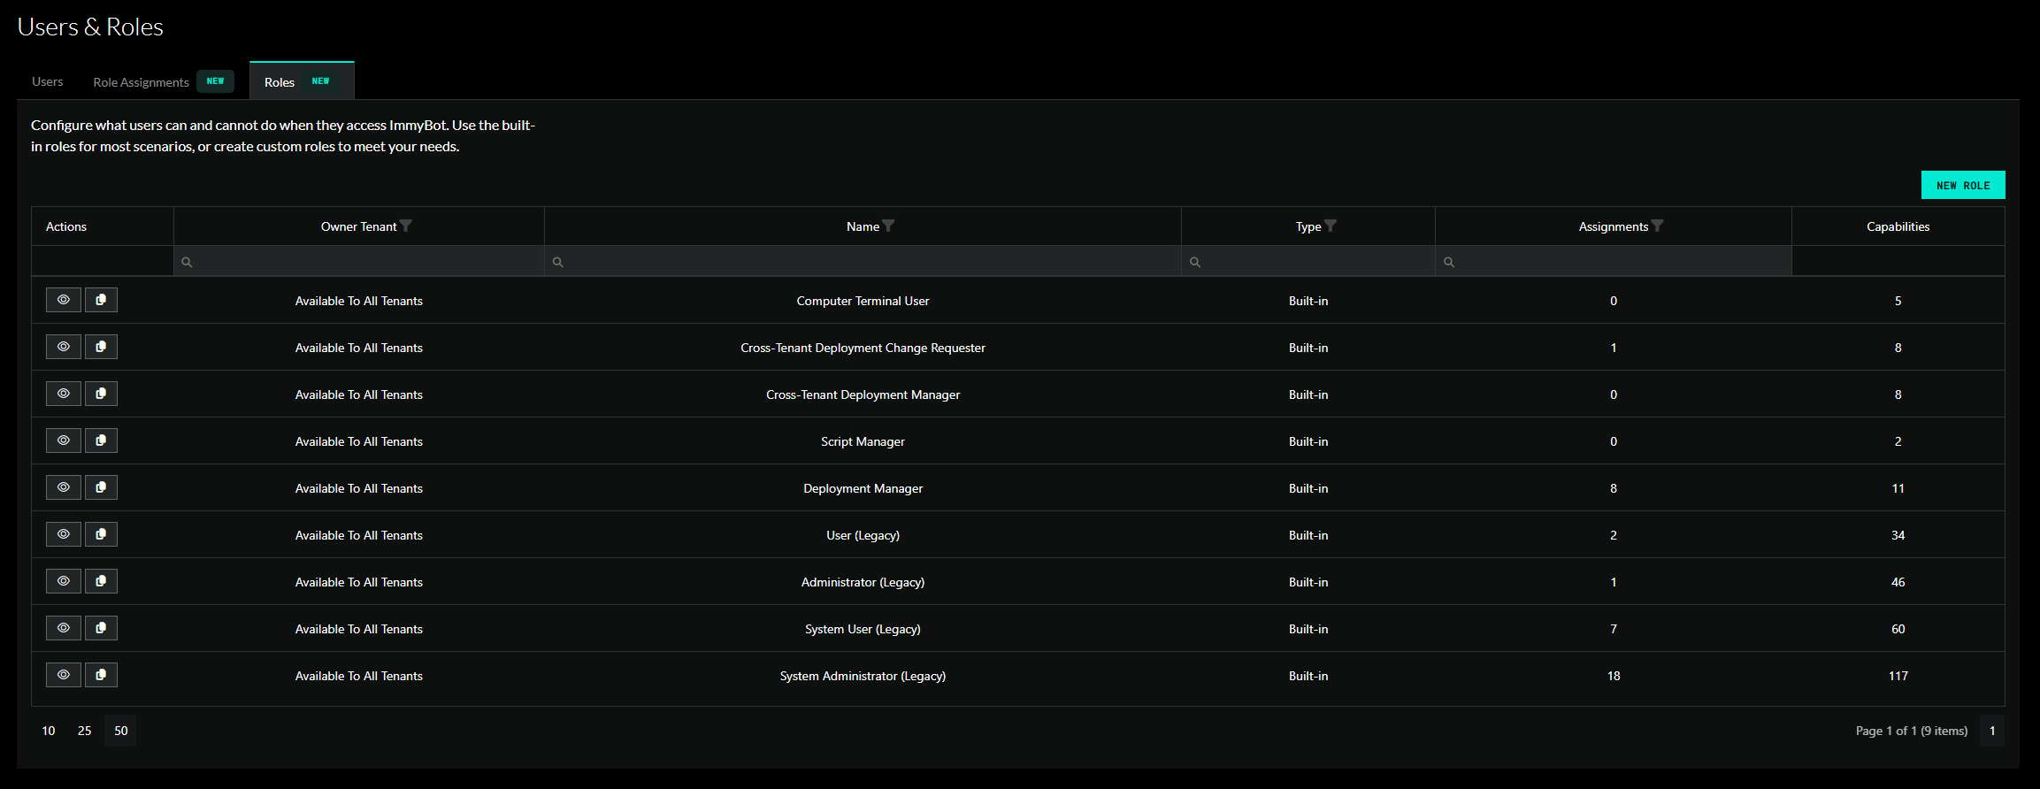The height and width of the screenshot is (789, 2040).
Task: Clone the Deployment Manager role
Action: 101,487
